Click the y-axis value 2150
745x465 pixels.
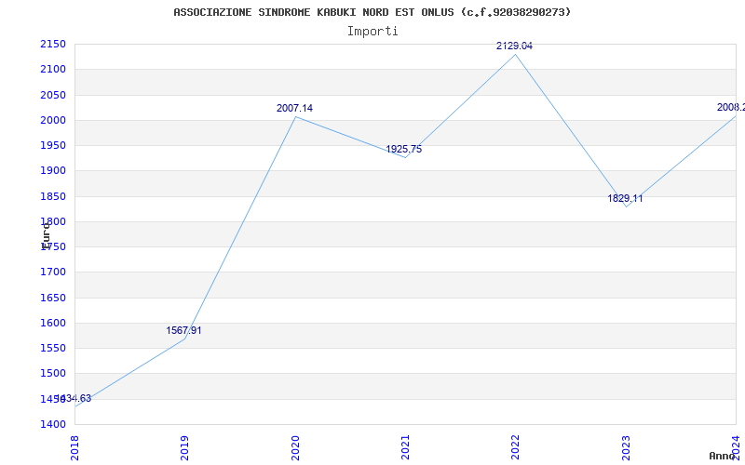[53, 44]
